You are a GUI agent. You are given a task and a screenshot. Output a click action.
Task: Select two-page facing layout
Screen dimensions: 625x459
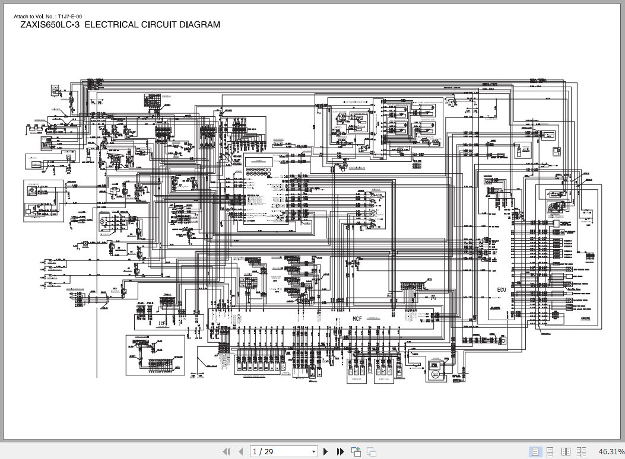click(x=566, y=451)
